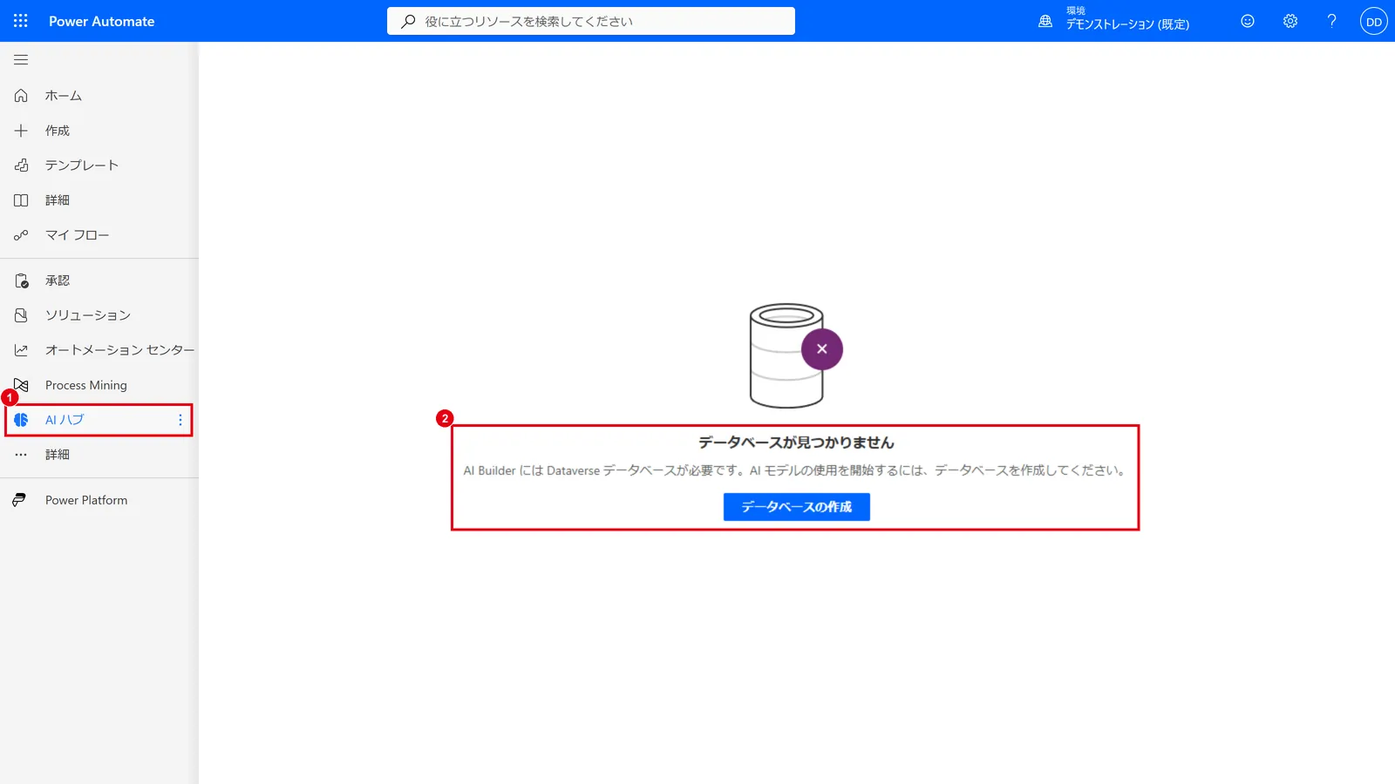Focus the resource search input field

[591, 21]
